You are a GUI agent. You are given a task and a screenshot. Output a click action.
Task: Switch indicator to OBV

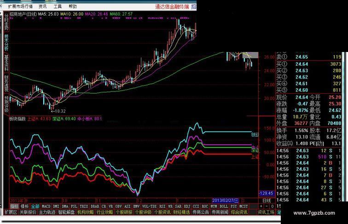pyautogui.click(x=119, y=206)
